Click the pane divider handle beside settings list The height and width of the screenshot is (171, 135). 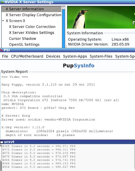(x=66, y=46)
